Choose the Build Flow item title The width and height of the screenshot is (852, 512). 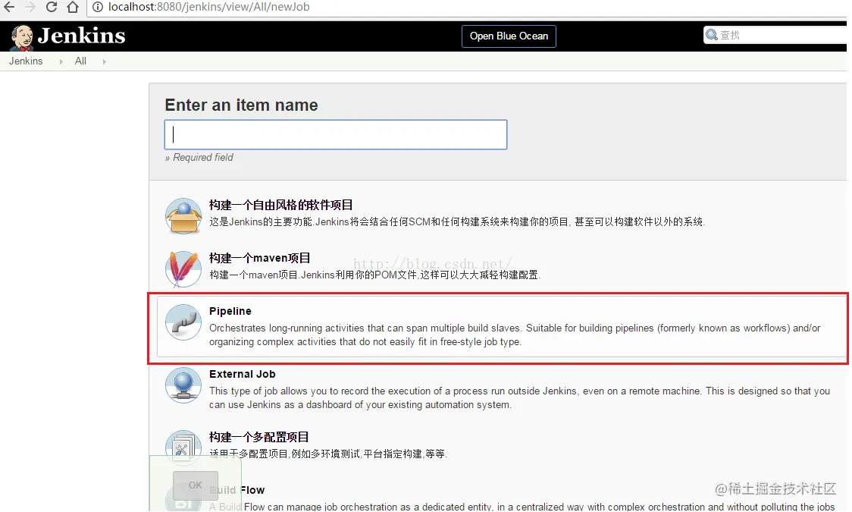pyautogui.click(x=237, y=490)
